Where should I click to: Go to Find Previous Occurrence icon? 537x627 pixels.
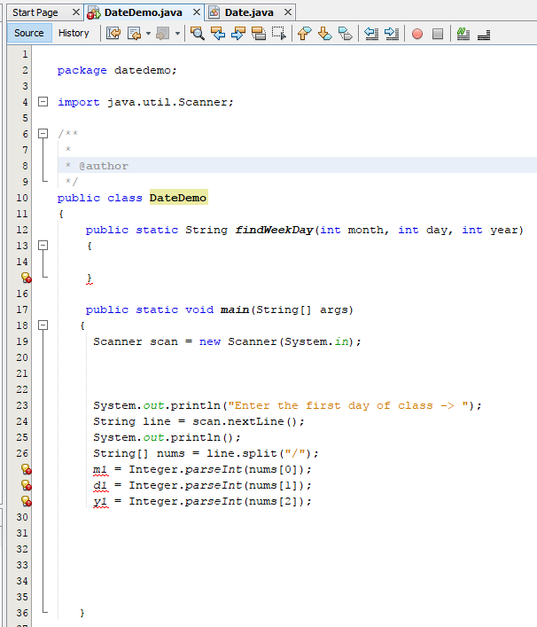(x=218, y=34)
